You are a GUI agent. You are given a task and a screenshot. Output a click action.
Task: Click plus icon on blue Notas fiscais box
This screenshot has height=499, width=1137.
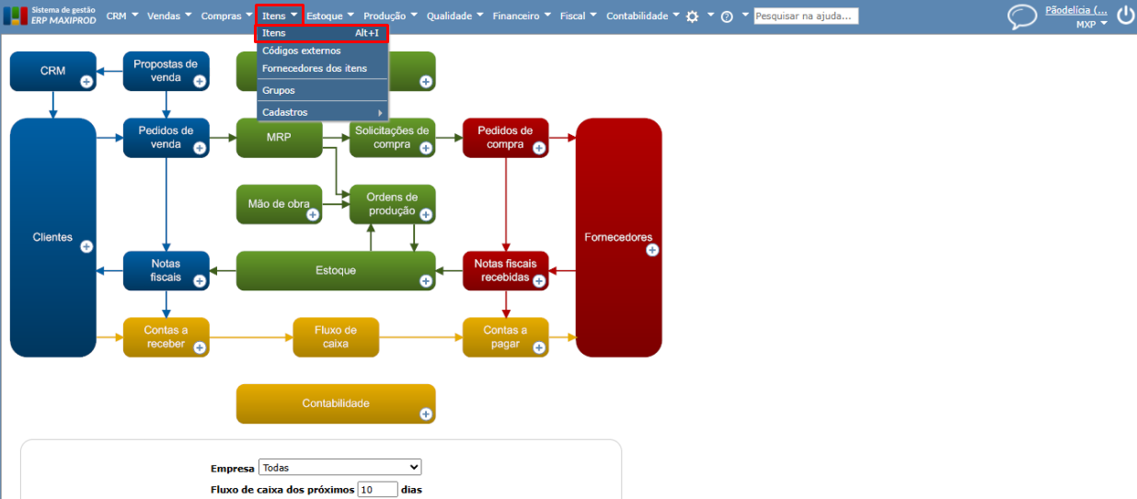click(200, 280)
